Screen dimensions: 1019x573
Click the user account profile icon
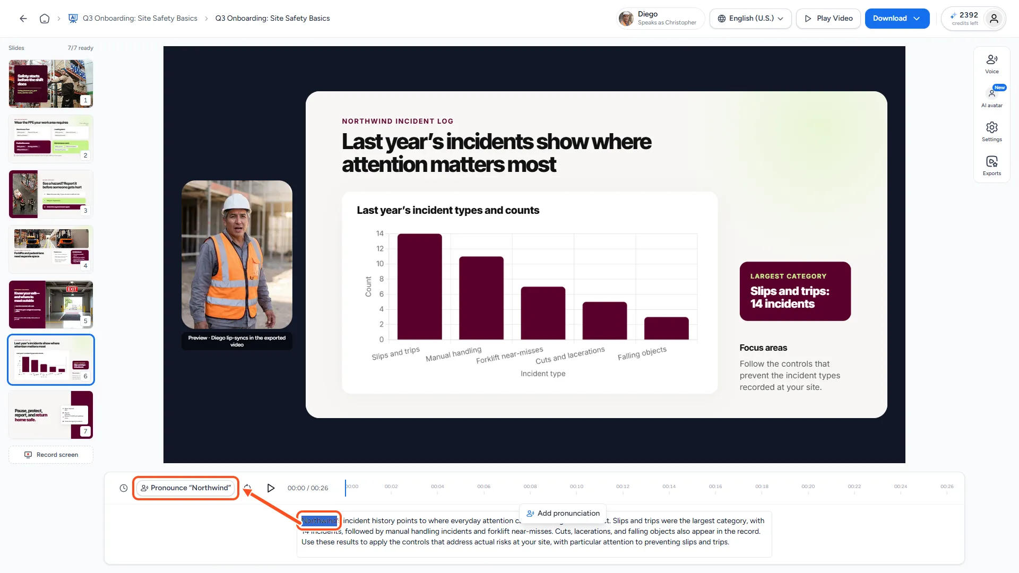coord(994,19)
